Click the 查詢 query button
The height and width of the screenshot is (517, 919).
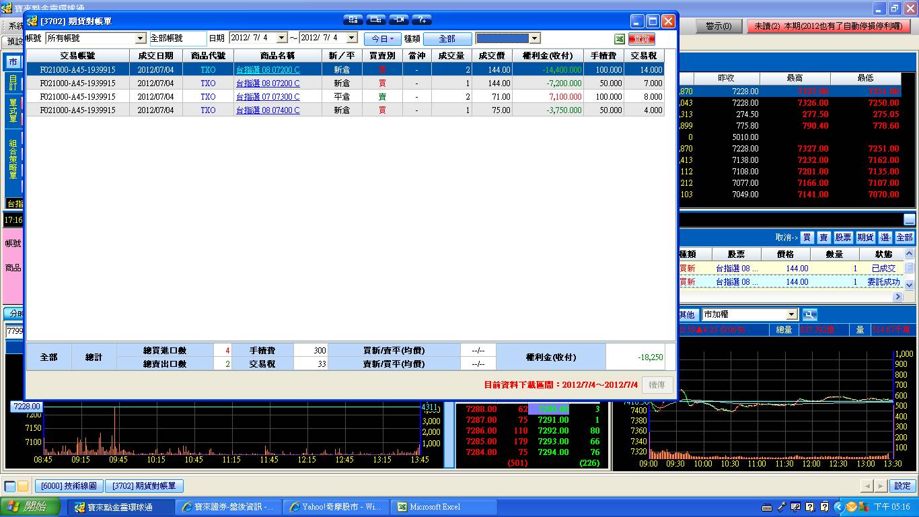click(642, 39)
